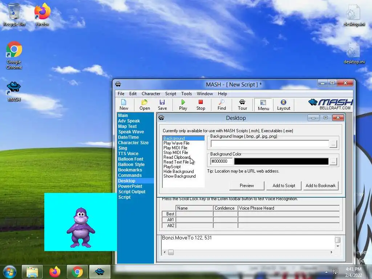The height and width of the screenshot is (279, 372).
Task: Launch the Tour toolbar icon
Action: click(x=242, y=105)
